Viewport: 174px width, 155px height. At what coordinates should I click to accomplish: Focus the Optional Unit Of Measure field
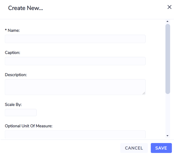75,134
